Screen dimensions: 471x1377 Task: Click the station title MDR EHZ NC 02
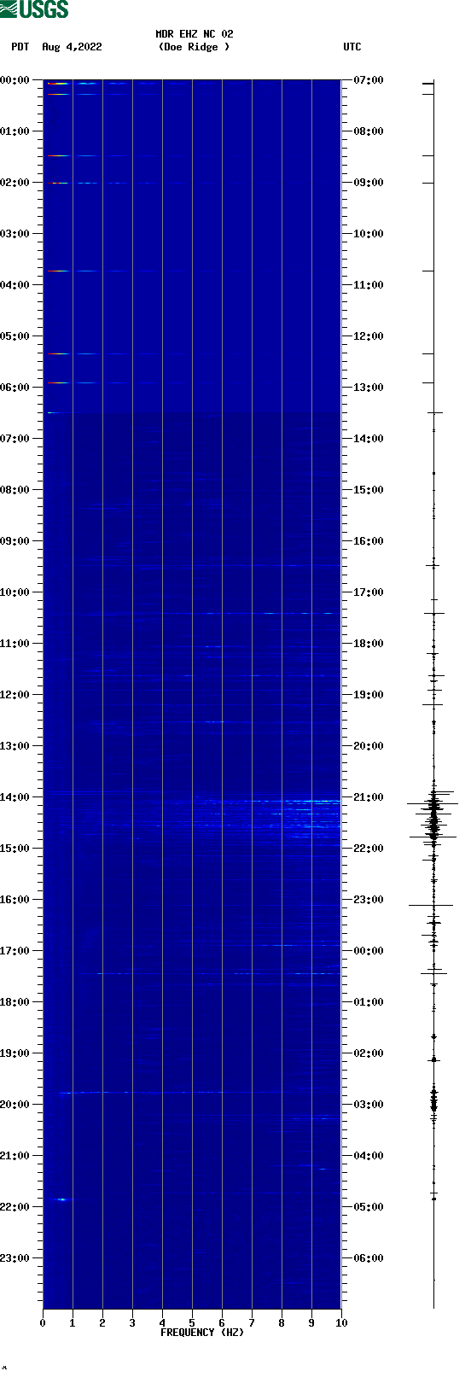coord(195,34)
